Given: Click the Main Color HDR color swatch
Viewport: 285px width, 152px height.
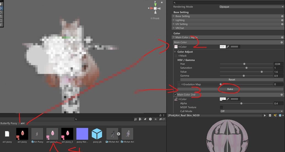Looking at the screenshot, I should click(x=223, y=47).
